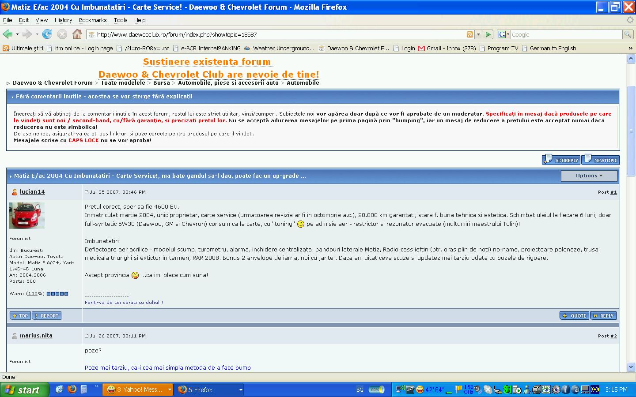Open the Forward button history dropdown arrow
The image size is (636, 397).
(x=37, y=34)
